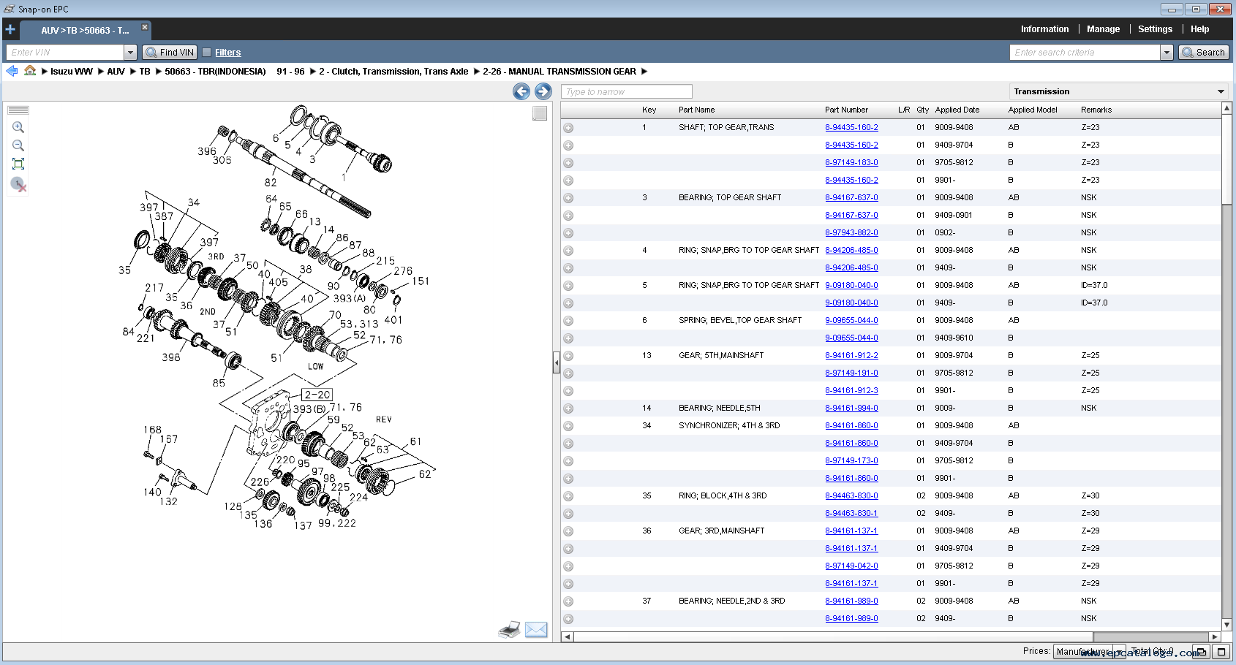Sort by the Part Name column header
1236x665 pixels.
point(696,110)
